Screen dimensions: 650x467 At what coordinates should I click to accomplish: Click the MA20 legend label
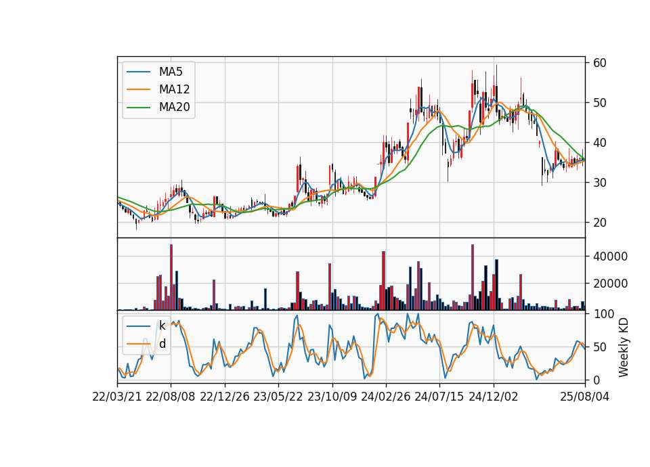[x=174, y=108]
